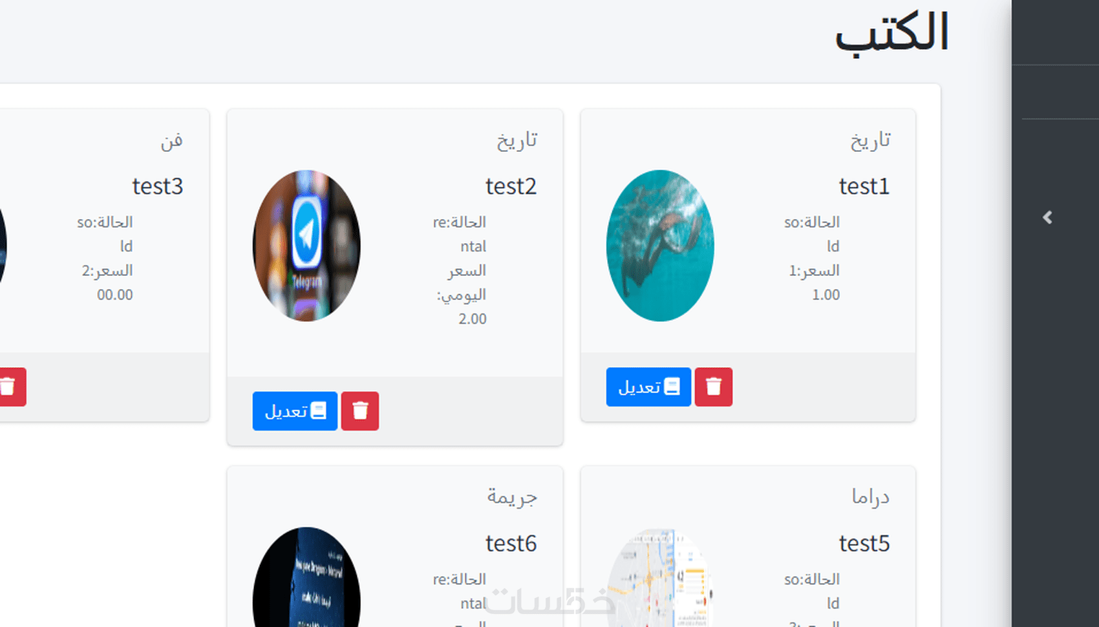Open the test2 Telegram logo thumbnail
The image size is (1099, 627).
click(x=306, y=246)
